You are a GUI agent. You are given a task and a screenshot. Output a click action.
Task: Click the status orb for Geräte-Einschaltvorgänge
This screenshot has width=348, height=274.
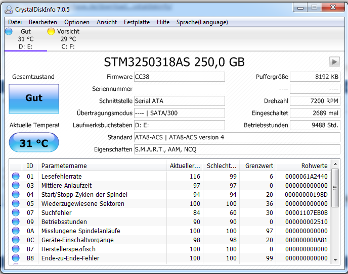(16, 240)
